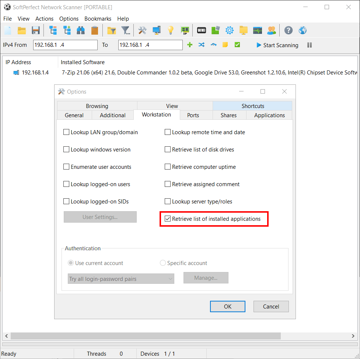Click the green checkmark icon
The height and width of the screenshot is (359, 360).
[x=237, y=45]
